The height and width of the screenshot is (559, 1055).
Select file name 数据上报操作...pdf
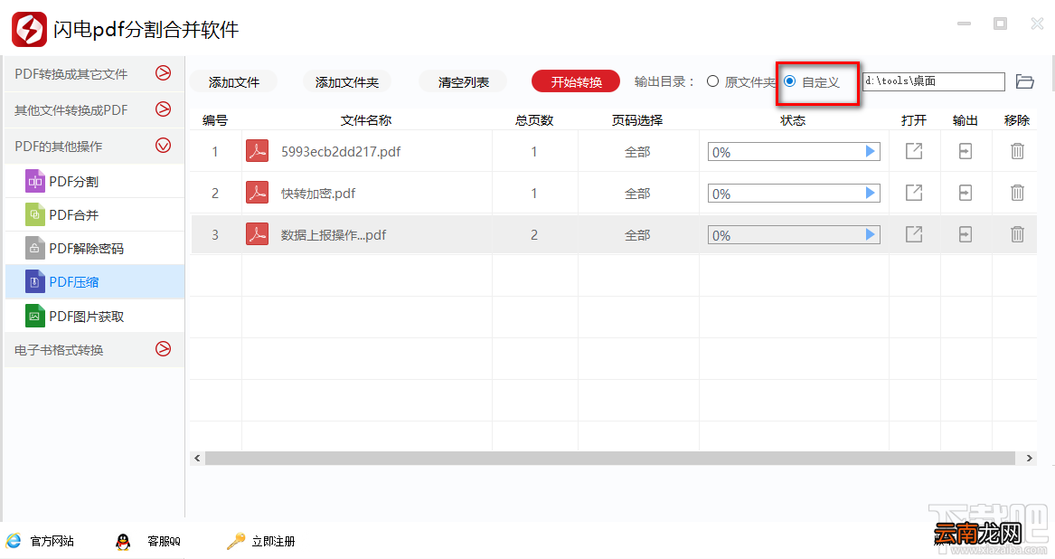pyautogui.click(x=334, y=235)
